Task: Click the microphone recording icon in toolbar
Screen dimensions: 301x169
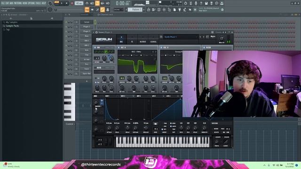Action: pyautogui.click(x=196, y=3)
